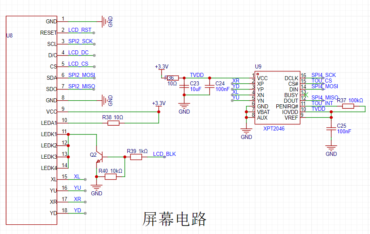Select the U8 designator label
370x234 pixels.
(x=9, y=35)
